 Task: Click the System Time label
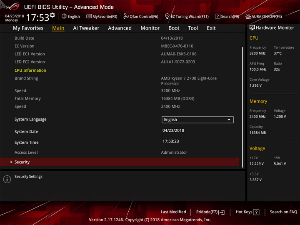26,142
